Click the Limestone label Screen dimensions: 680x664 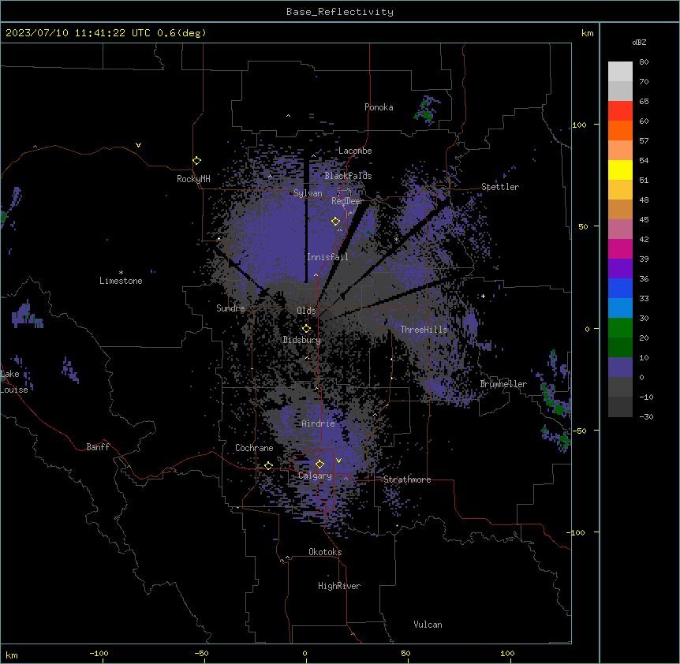pos(121,281)
